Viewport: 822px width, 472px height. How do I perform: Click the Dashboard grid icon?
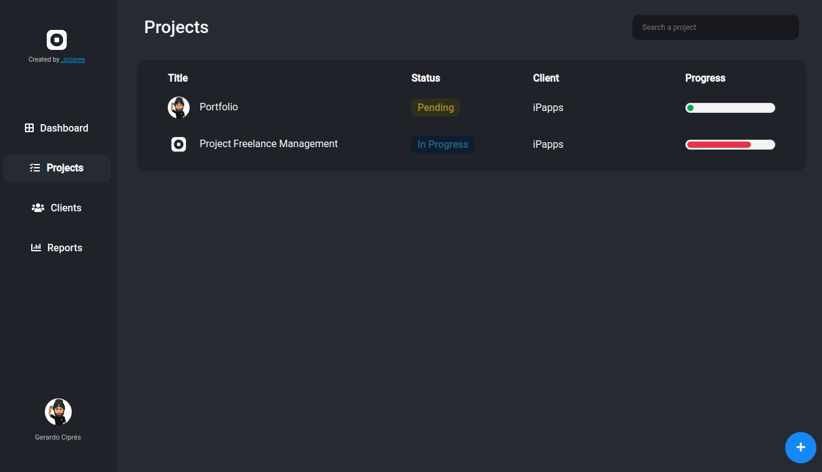29,128
